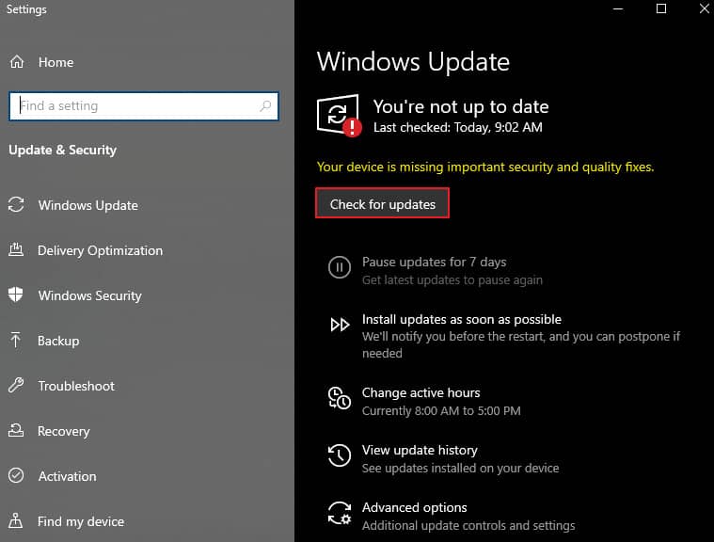
Task: Open Advanced options link
Action: (414, 507)
